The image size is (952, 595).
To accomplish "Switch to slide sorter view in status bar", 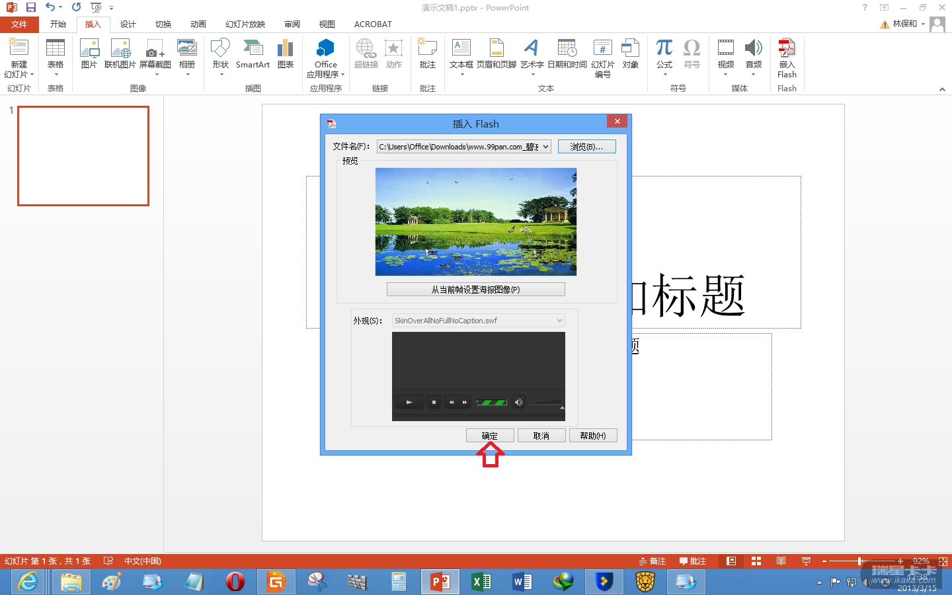I will pos(756,561).
